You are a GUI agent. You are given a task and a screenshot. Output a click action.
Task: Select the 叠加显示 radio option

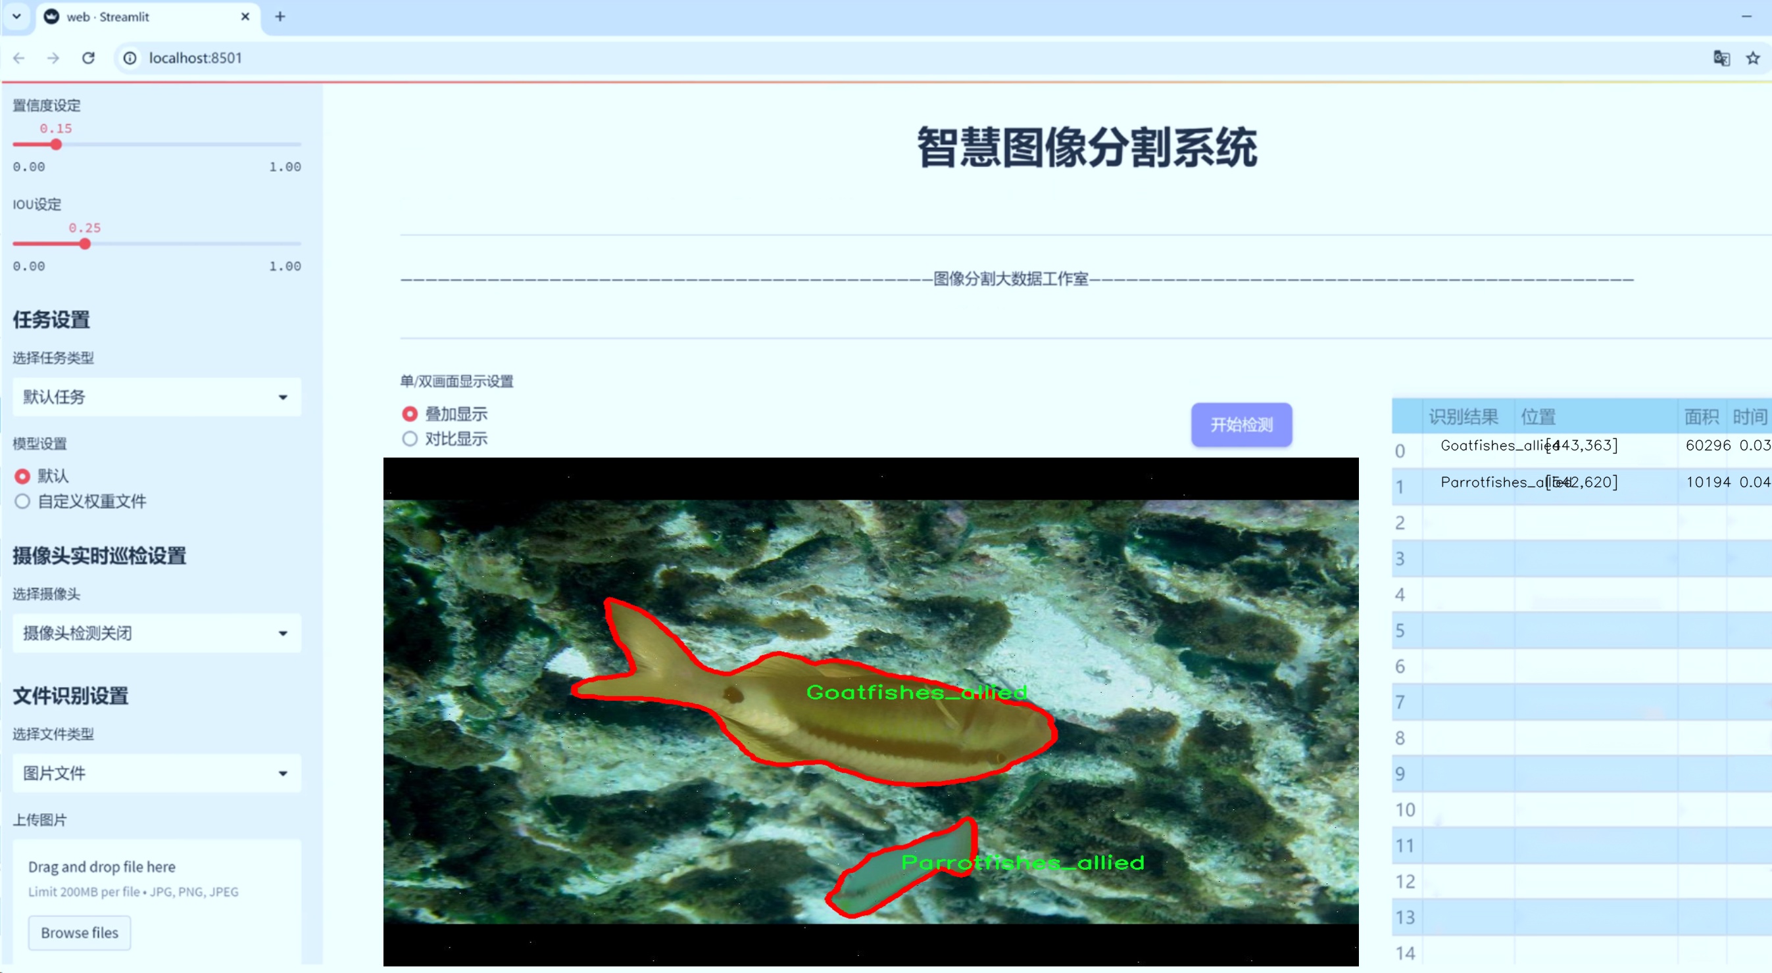coord(410,414)
